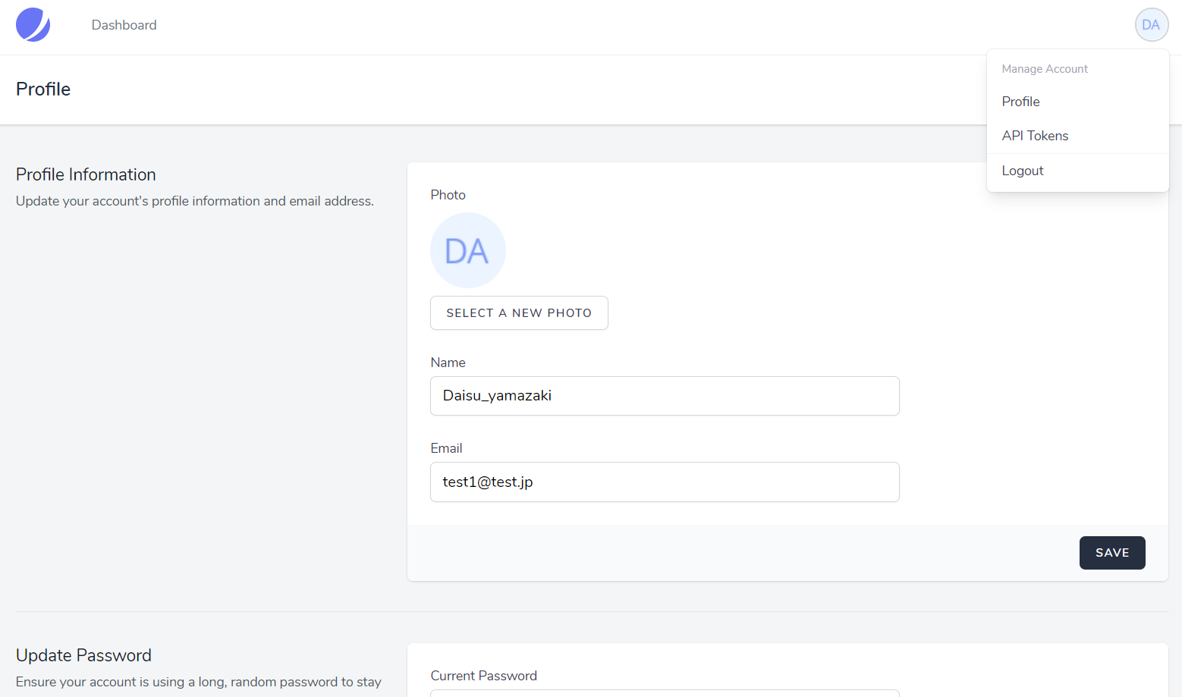Select Profile in account menu
1182x697 pixels.
tap(1077, 102)
